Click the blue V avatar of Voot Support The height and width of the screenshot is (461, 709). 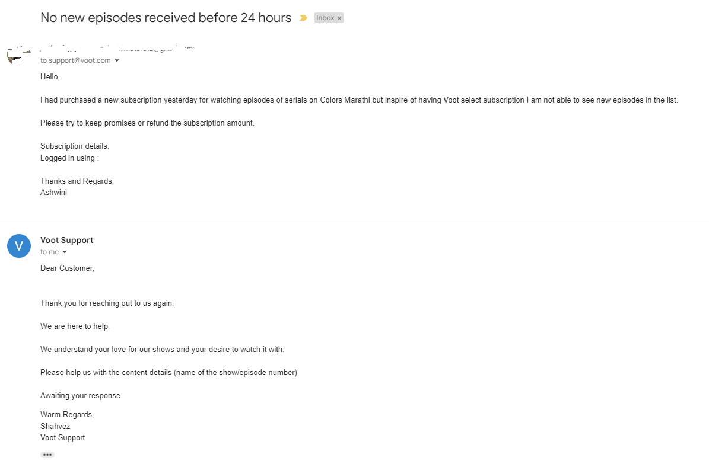point(19,246)
